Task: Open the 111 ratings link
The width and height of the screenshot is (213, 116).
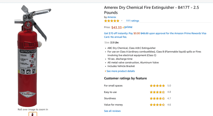Action: tap(132, 21)
